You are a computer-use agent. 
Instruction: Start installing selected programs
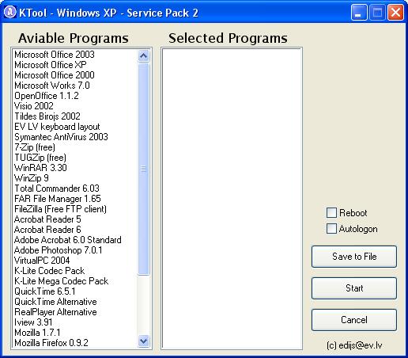tap(354, 288)
